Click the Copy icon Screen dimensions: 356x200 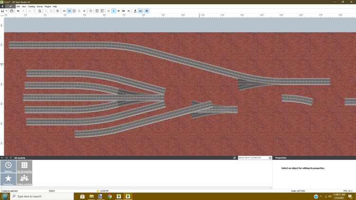[35, 11]
